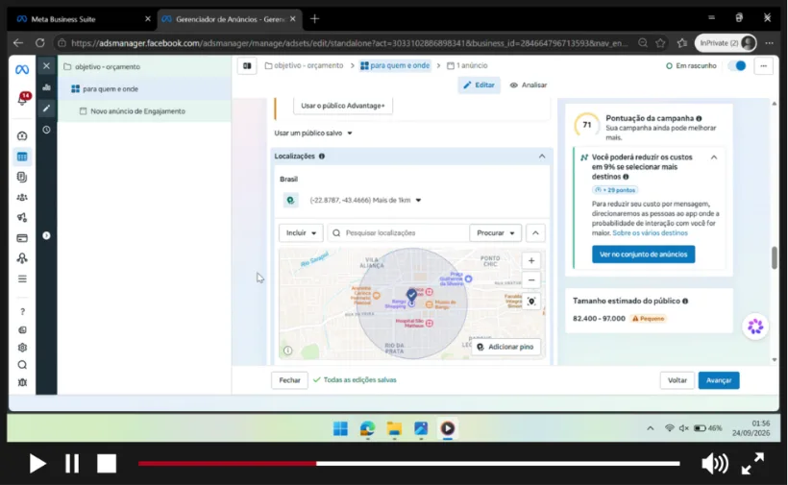
Task: Click info icon next to Pontuação da campanha
Action: point(699,118)
